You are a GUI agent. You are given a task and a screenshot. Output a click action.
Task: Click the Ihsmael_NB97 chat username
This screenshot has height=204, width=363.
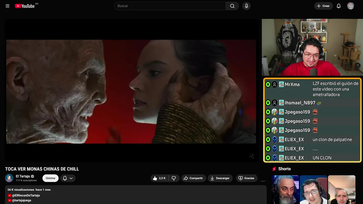click(300, 103)
